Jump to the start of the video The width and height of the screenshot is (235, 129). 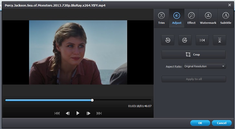pos(57,114)
